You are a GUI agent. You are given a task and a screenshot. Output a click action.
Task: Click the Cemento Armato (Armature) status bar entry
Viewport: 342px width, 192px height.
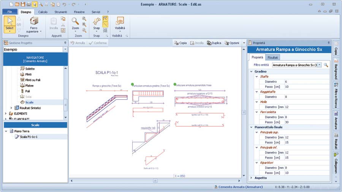[x=238, y=187]
